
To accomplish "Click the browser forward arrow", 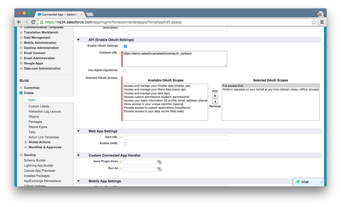I will pyautogui.click(x=26, y=22).
